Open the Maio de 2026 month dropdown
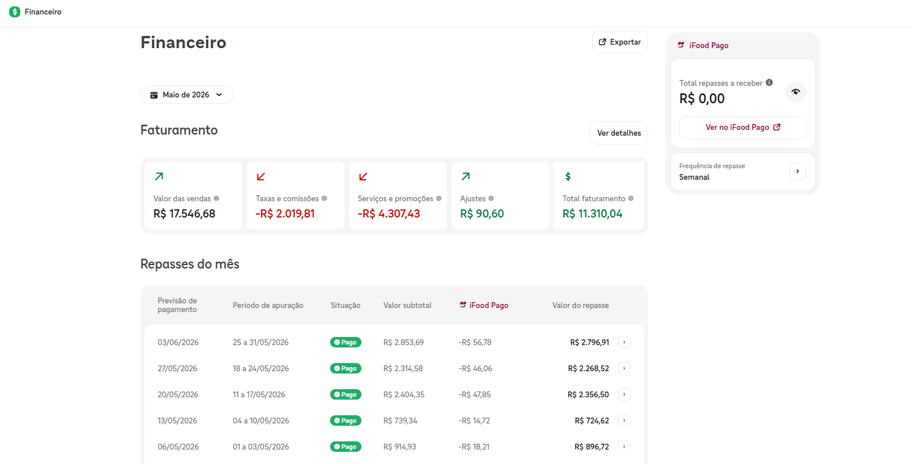912x464 pixels. click(187, 95)
